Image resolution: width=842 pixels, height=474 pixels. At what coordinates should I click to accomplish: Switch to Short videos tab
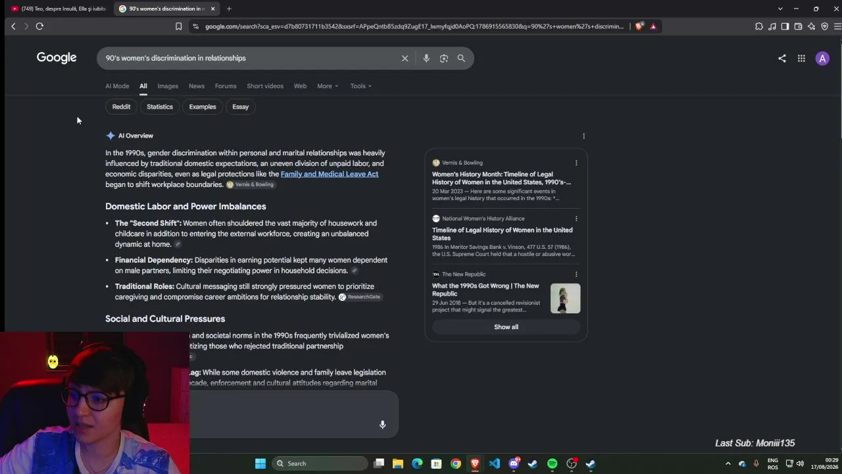pos(265,86)
